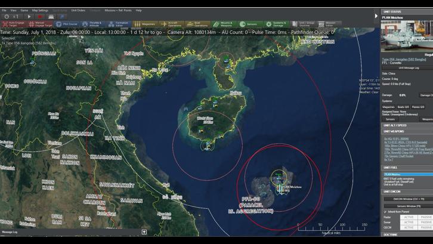Click the Planes 0/0 button
The image size is (433, 244).
coord(418,107)
